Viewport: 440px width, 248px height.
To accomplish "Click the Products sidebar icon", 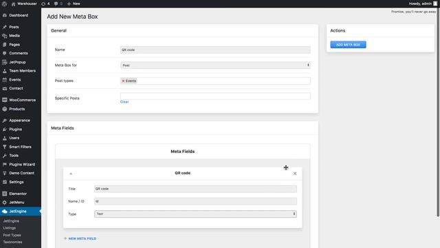I will point(5,109).
